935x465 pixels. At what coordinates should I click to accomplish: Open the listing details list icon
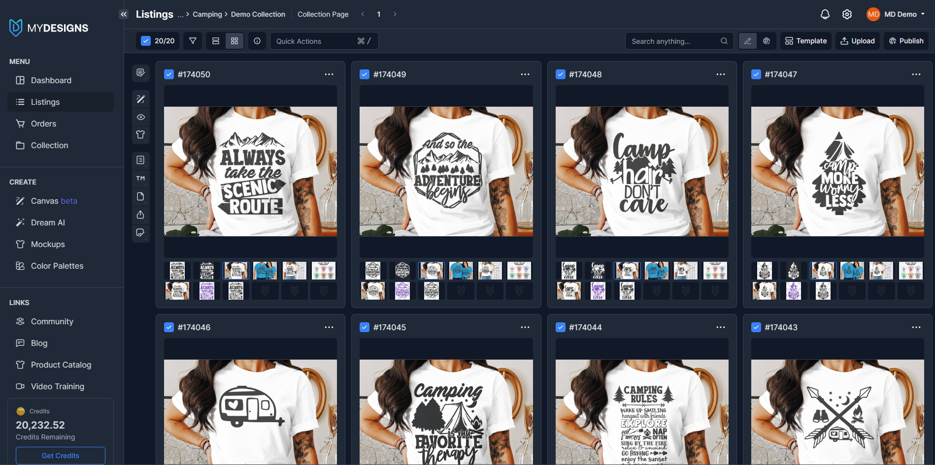point(140,160)
